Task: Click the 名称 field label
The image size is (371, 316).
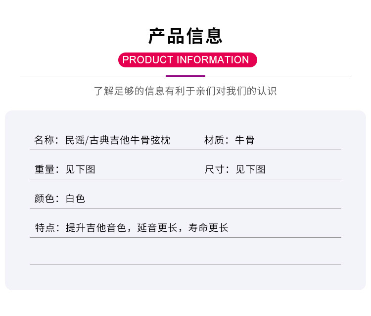Action: (x=45, y=140)
